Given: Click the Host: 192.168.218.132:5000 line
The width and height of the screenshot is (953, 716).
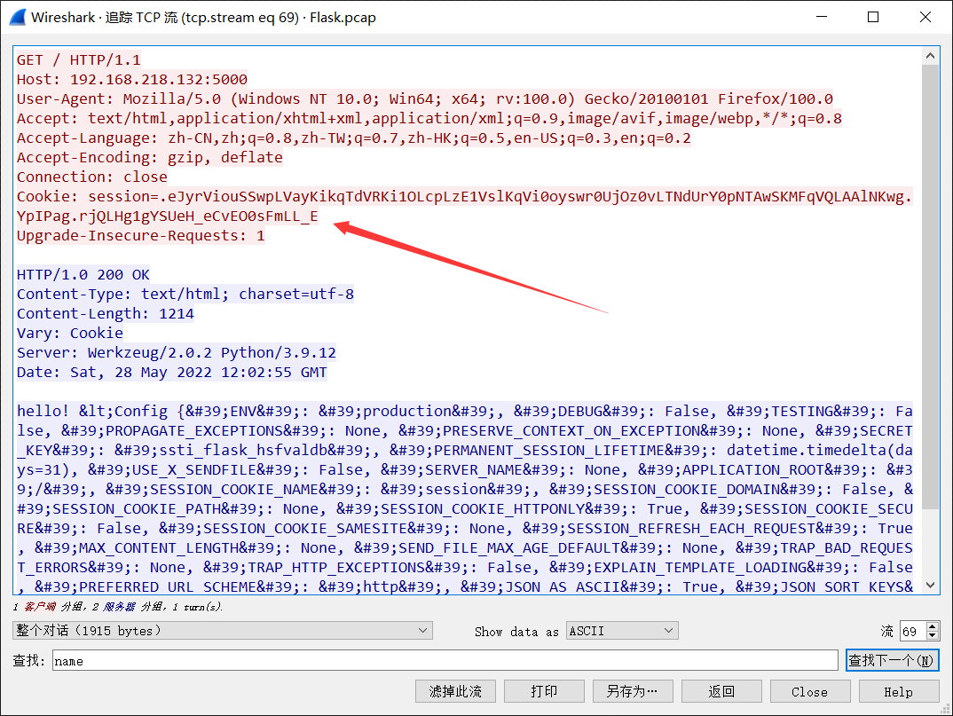Looking at the screenshot, I should click(x=132, y=79).
